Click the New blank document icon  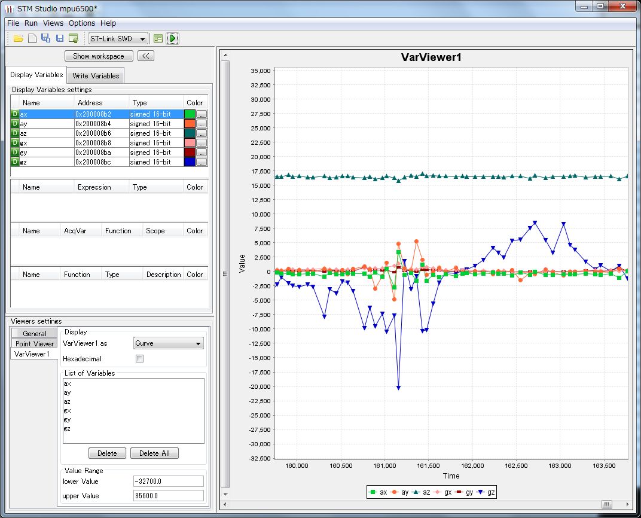[x=32, y=38]
